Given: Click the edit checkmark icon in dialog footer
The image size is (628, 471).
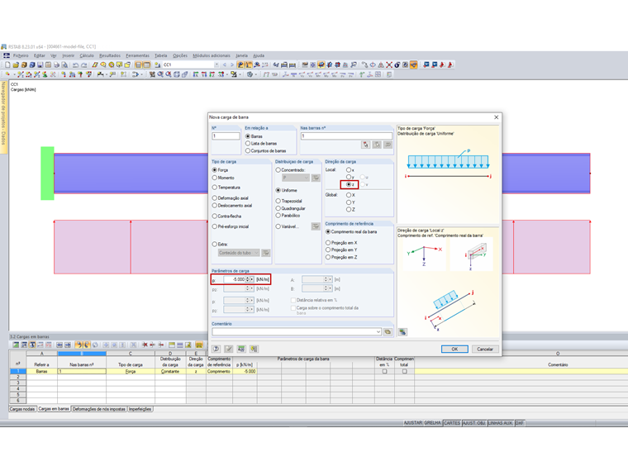Looking at the screenshot, I should pyautogui.click(x=228, y=349).
